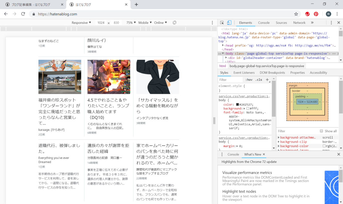Open article 「サカイマッスル」をめぐる騒動
The image size is (343, 204).
[157, 106]
